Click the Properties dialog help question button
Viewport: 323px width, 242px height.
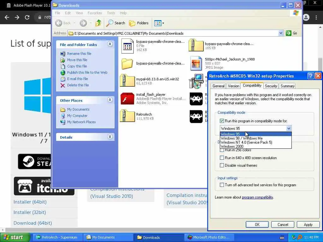click(310, 76)
